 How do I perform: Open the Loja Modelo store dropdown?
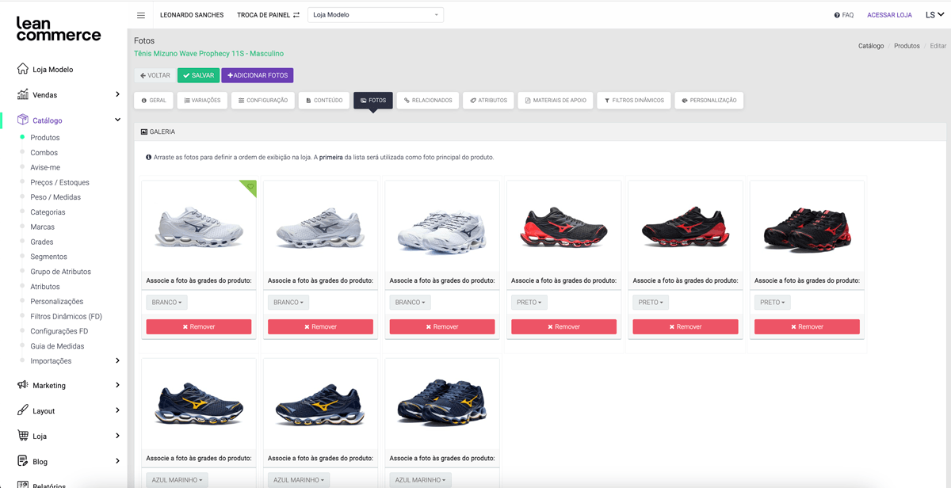tap(376, 15)
